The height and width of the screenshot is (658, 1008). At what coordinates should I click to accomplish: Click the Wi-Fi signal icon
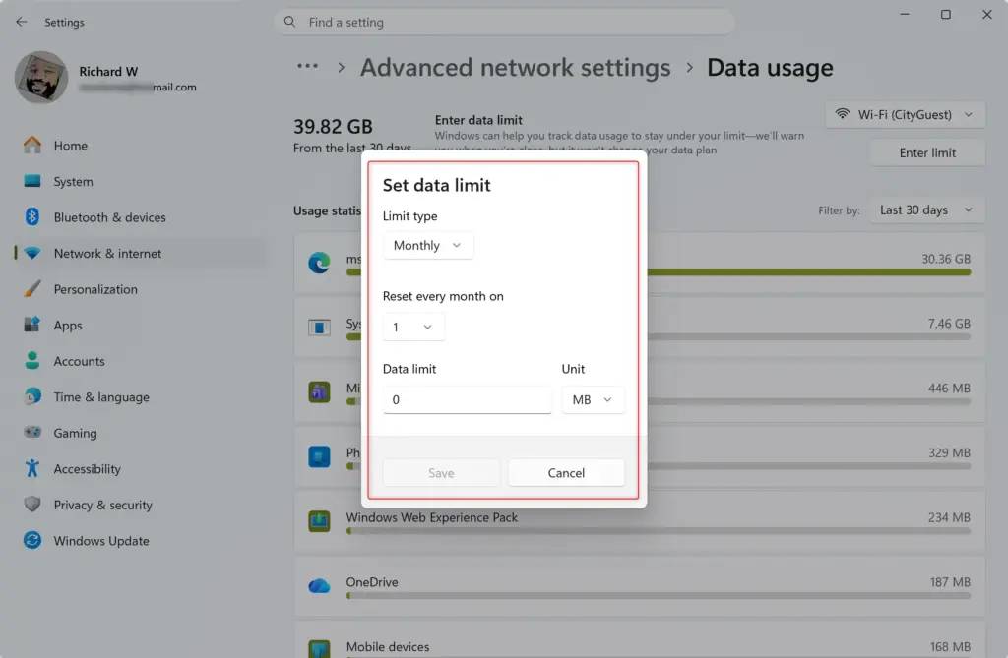(x=842, y=114)
